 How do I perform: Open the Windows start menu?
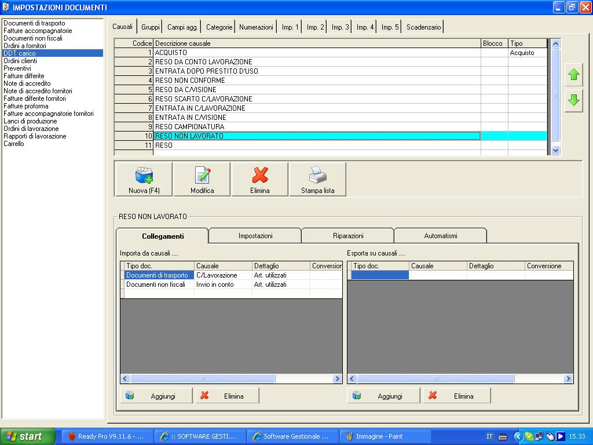tap(27, 436)
